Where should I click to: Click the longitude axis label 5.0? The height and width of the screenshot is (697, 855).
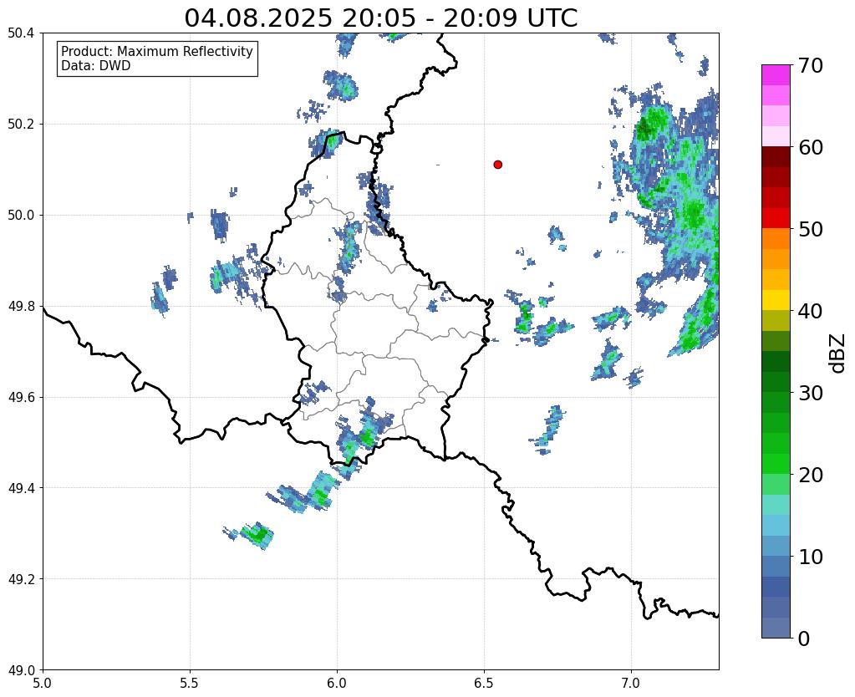tap(43, 683)
